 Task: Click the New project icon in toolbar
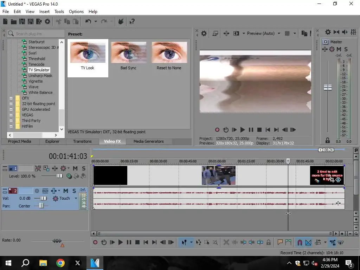(5, 21)
